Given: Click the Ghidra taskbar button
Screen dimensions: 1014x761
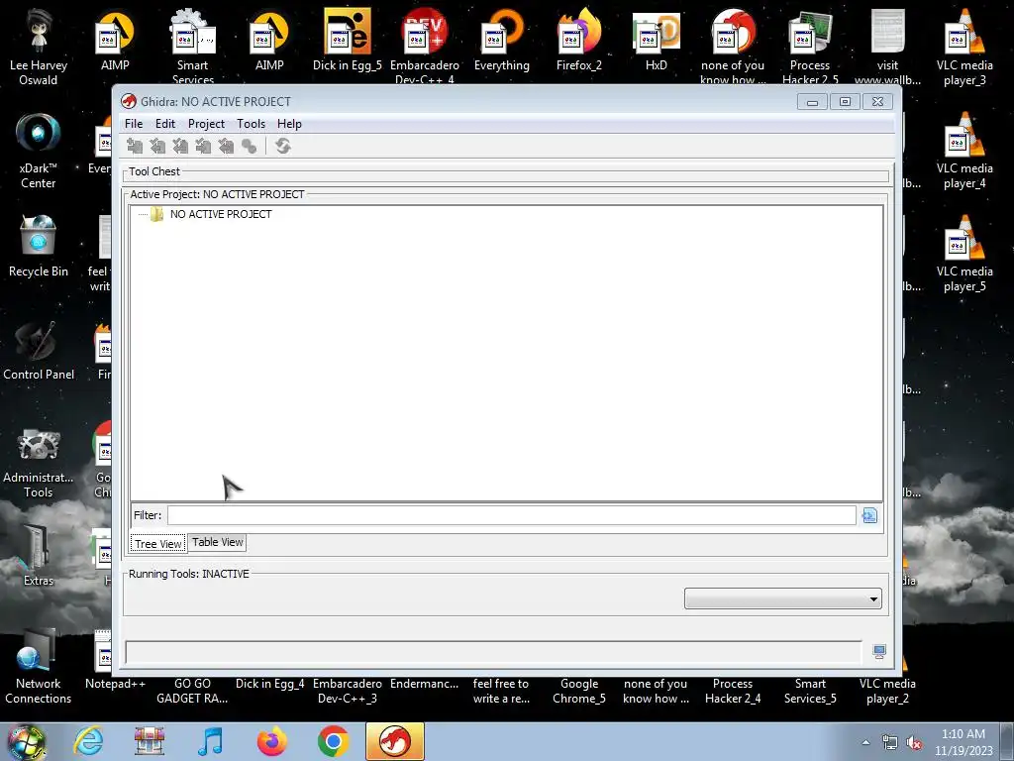Looking at the screenshot, I should (395, 741).
